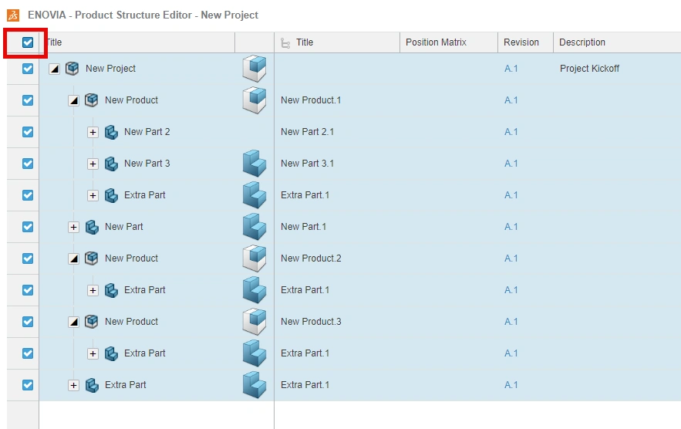Click the Description column header
Viewport: 681px width, 429px height.
(x=582, y=42)
